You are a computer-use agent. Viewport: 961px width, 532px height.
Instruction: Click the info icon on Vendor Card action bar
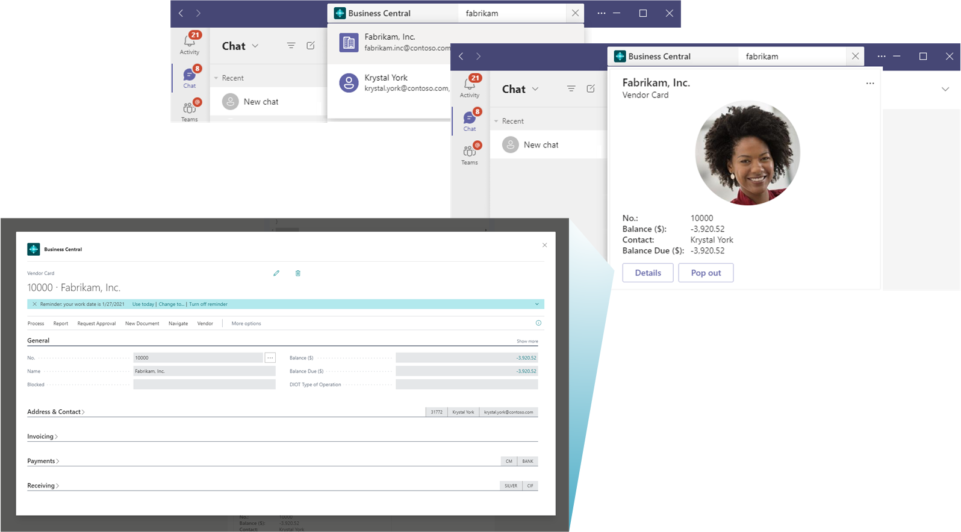(538, 323)
